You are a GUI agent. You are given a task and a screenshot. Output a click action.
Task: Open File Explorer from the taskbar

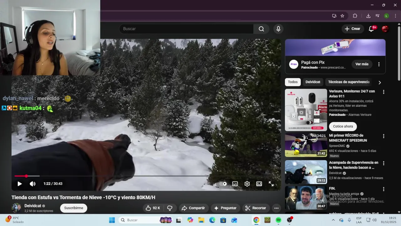click(x=201, y=220)
